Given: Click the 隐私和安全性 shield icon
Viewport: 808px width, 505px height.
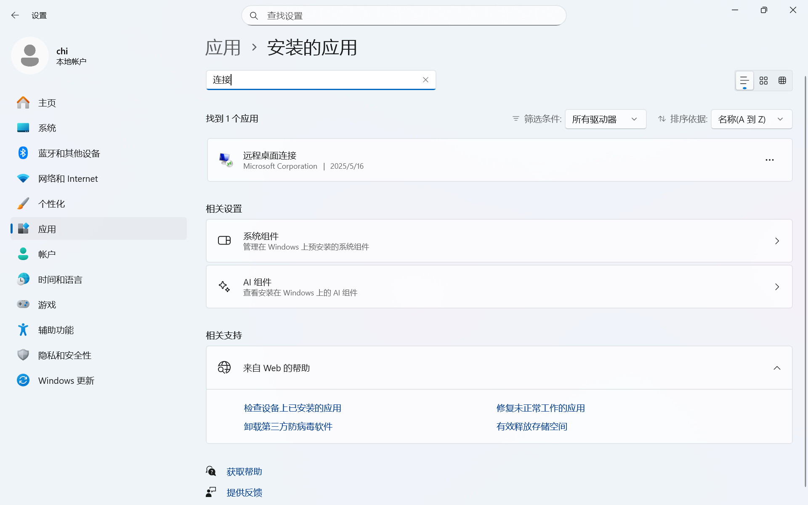Looking at the screenshot, I should [23, 355].
